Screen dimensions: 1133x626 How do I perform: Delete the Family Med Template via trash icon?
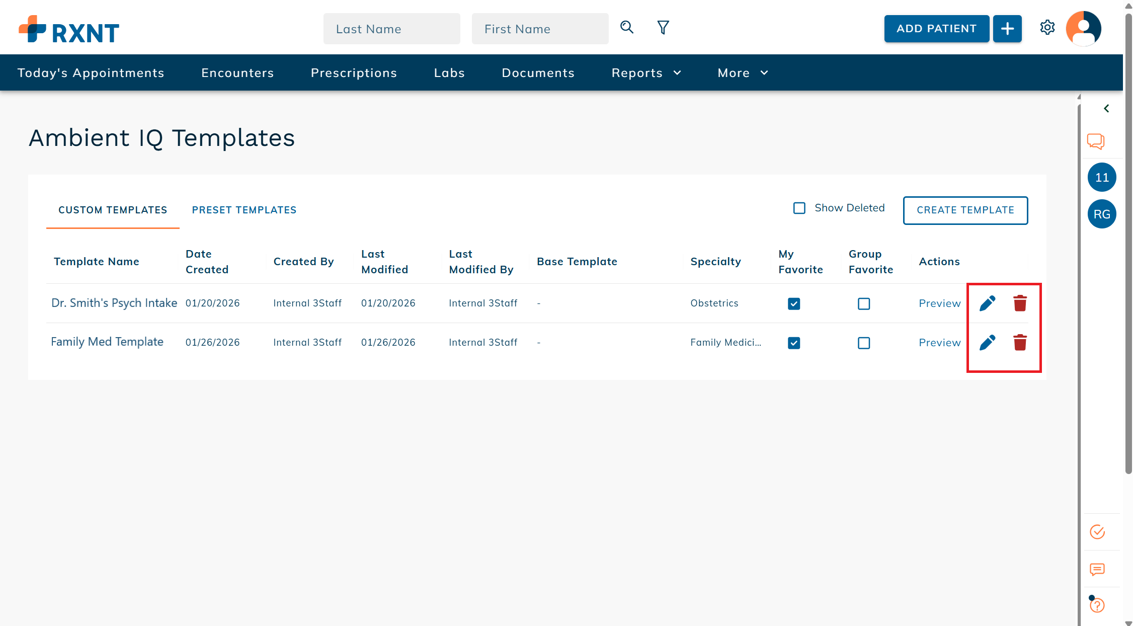pos(1020,343)
